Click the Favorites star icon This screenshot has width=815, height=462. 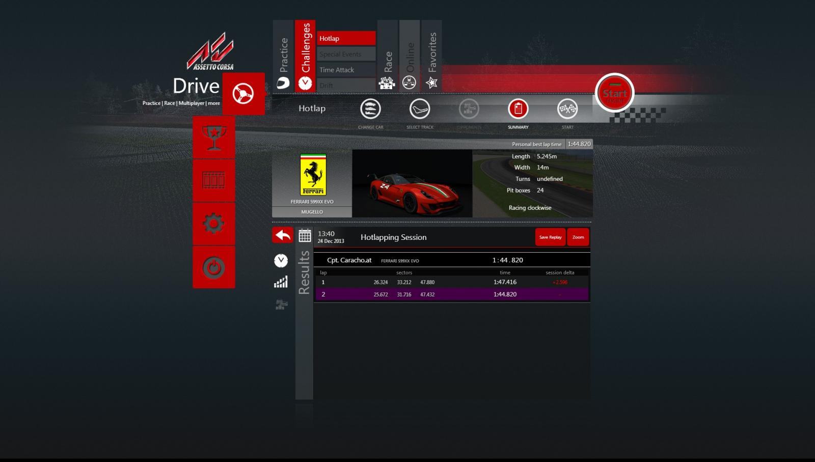(x=431, y=83)
